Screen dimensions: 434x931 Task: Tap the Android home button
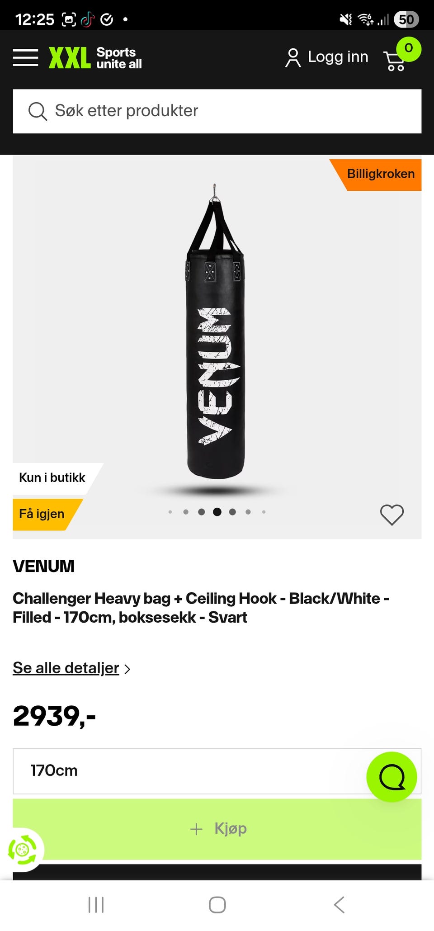point(217,905)
